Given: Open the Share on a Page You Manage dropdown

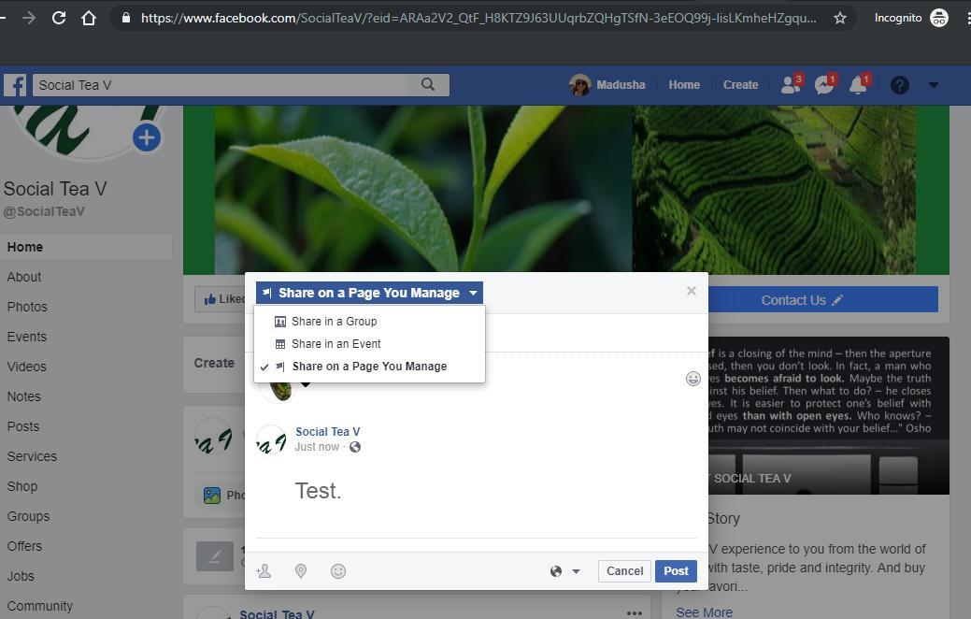Looking at the screenshot, I should (369, 293).
